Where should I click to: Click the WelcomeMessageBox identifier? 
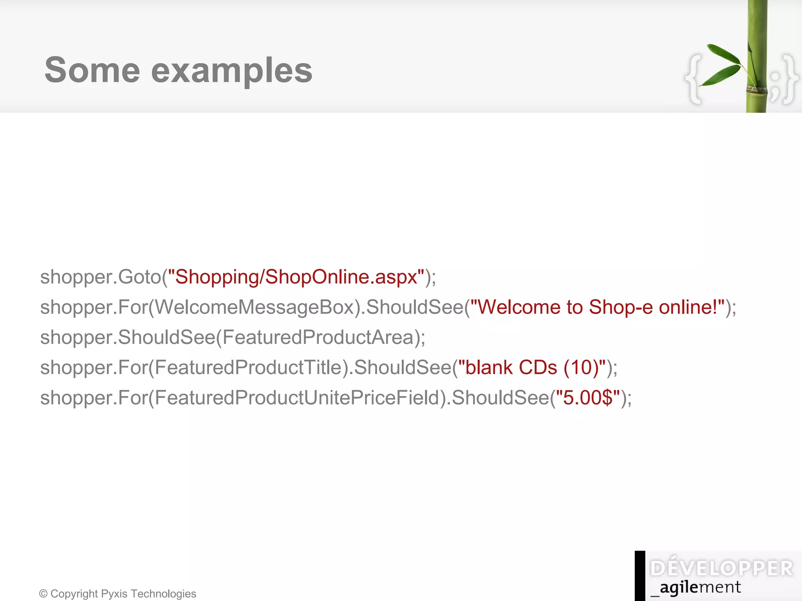[255, 307]
